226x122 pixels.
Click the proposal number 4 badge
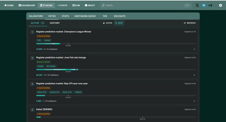32,110
